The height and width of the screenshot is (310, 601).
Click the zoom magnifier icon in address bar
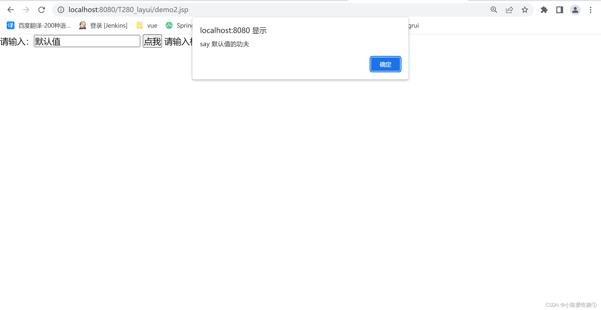pyautogui.click(x=494, y=10)
